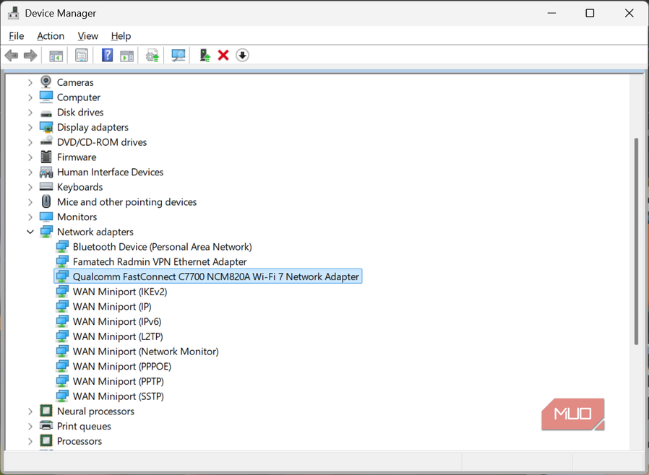Toggle the action pane toolbar icon

pos(126,56)
